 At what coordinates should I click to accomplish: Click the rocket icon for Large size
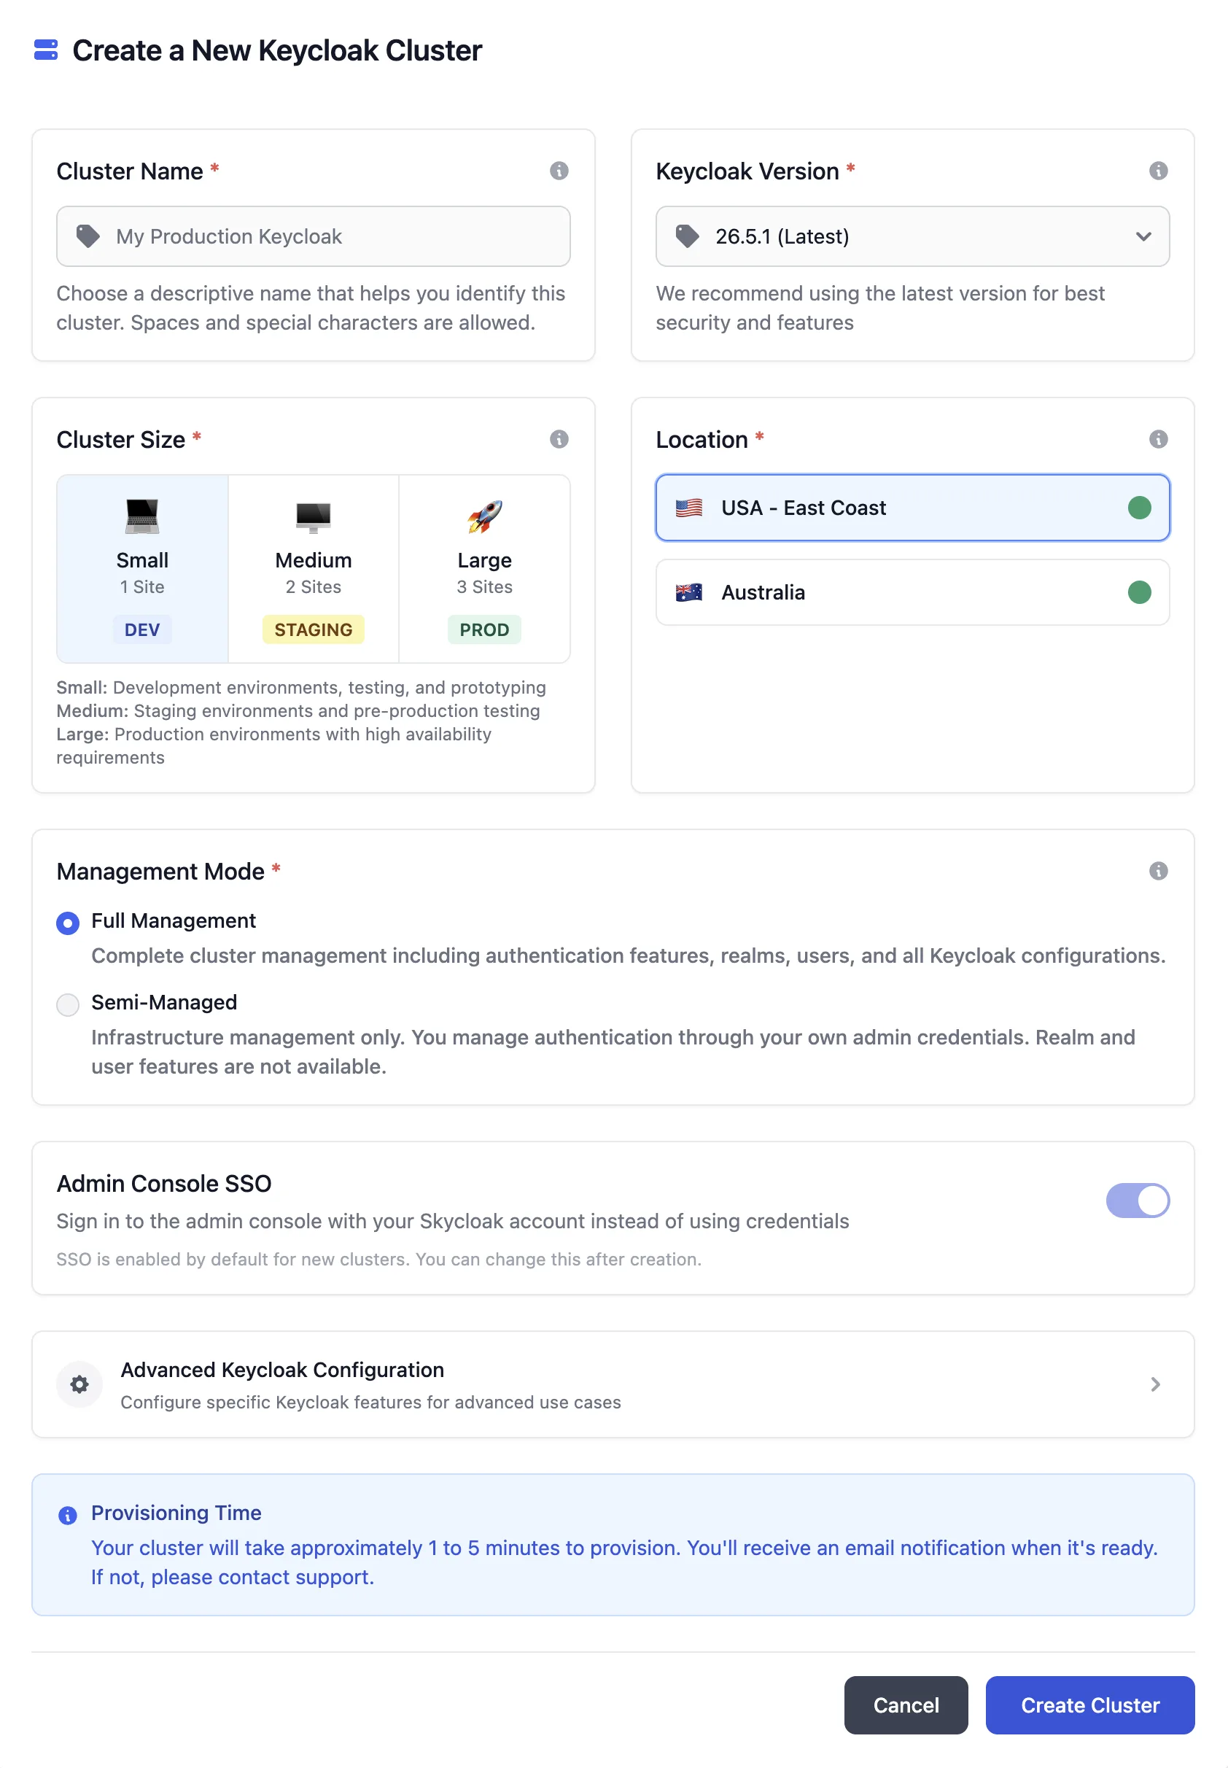(484, 516)
